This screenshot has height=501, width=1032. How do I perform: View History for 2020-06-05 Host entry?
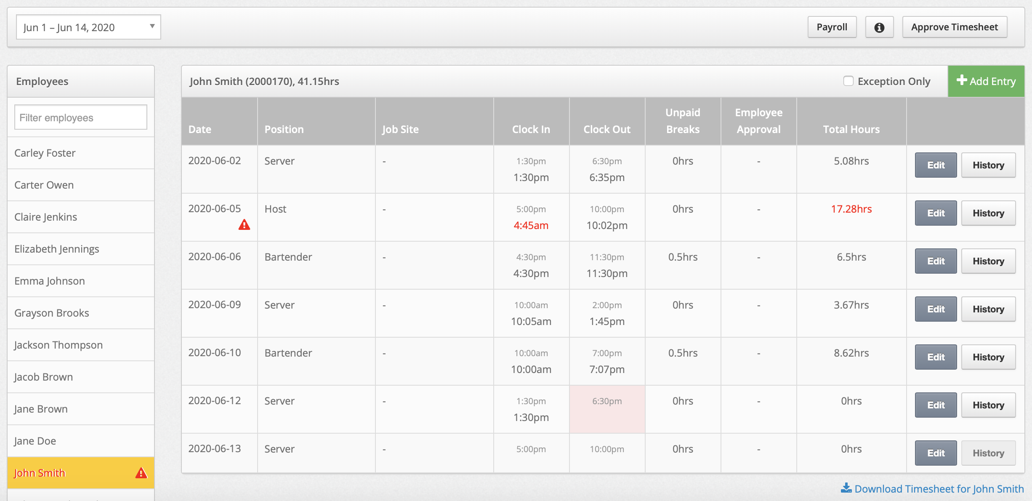pos(988,213)
